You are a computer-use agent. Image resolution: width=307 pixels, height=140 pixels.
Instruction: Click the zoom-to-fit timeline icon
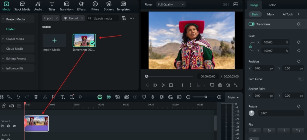coord(179,97)
